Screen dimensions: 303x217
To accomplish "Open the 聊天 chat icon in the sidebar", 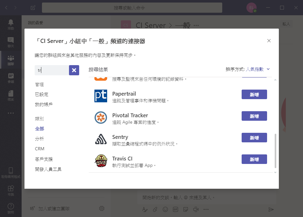I will click(x=10, y=42).
